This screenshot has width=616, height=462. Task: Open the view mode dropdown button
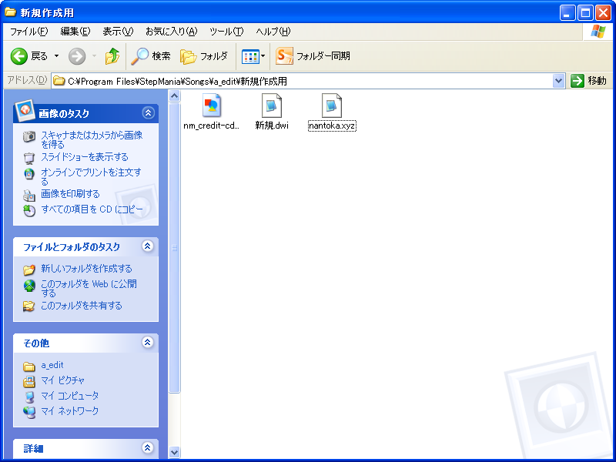253,56
